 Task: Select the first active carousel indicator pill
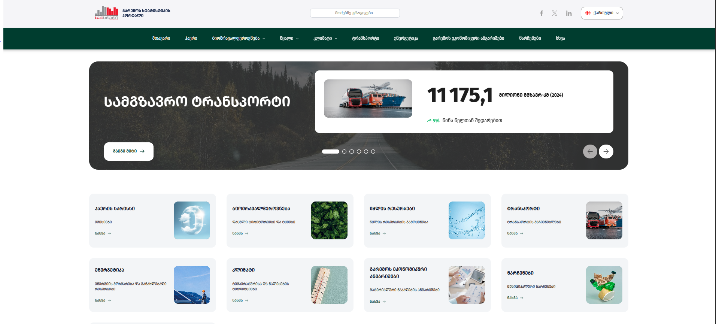click(x=331, y=152)
